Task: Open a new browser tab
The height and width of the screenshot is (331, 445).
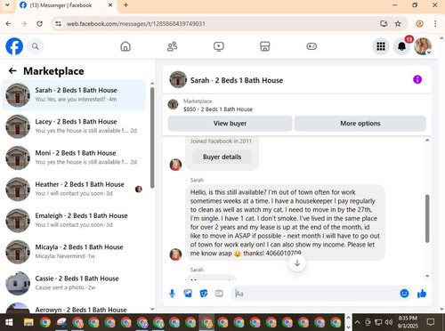Action: (125, 5)
